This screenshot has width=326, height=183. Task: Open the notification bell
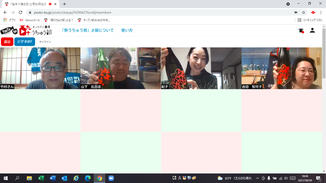click(x=301, y=30)
